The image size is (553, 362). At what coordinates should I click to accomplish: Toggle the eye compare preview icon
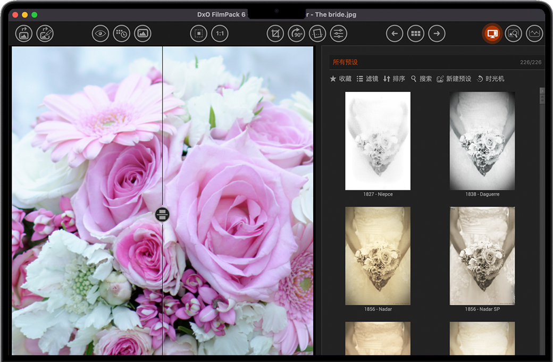(x=100, y=34)
